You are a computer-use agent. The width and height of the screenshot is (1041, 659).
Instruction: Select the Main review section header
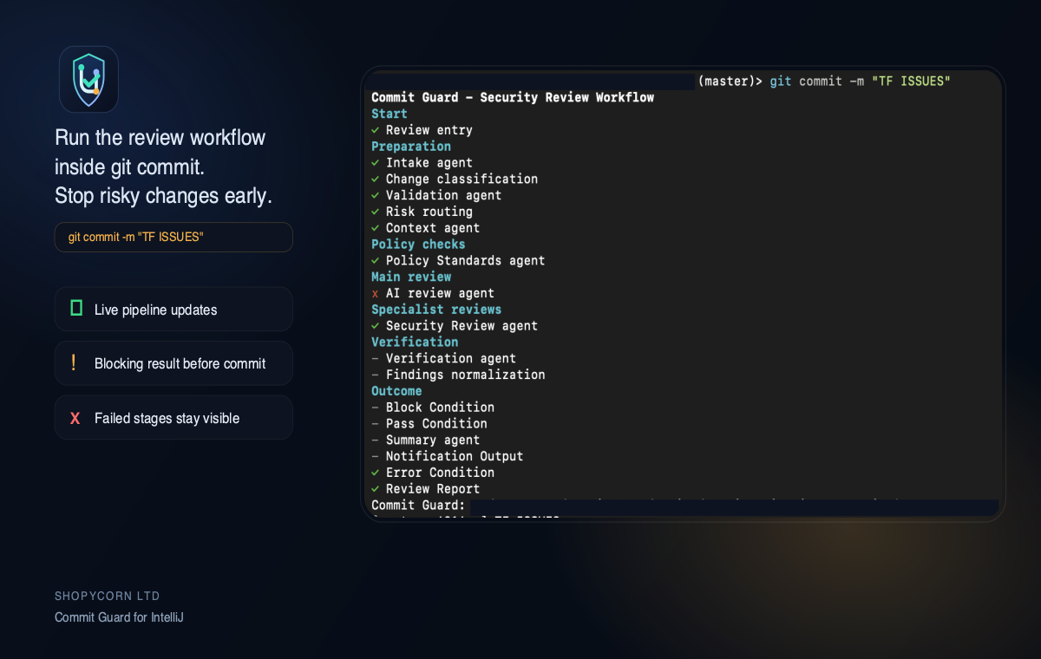click(410, 277)
